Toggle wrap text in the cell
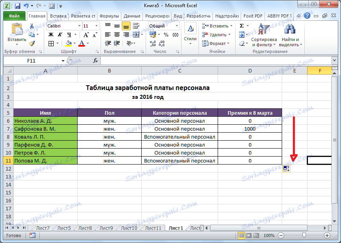 tap(135, 25)
